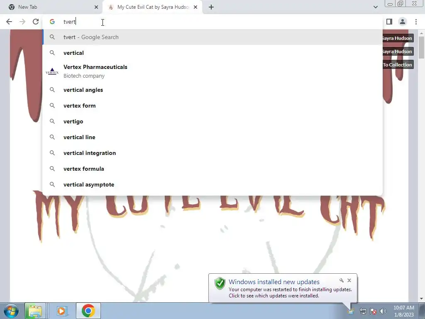
Task: Click the Vertex company logo icon
Action: pyautogui.click(x=52, y=71)
